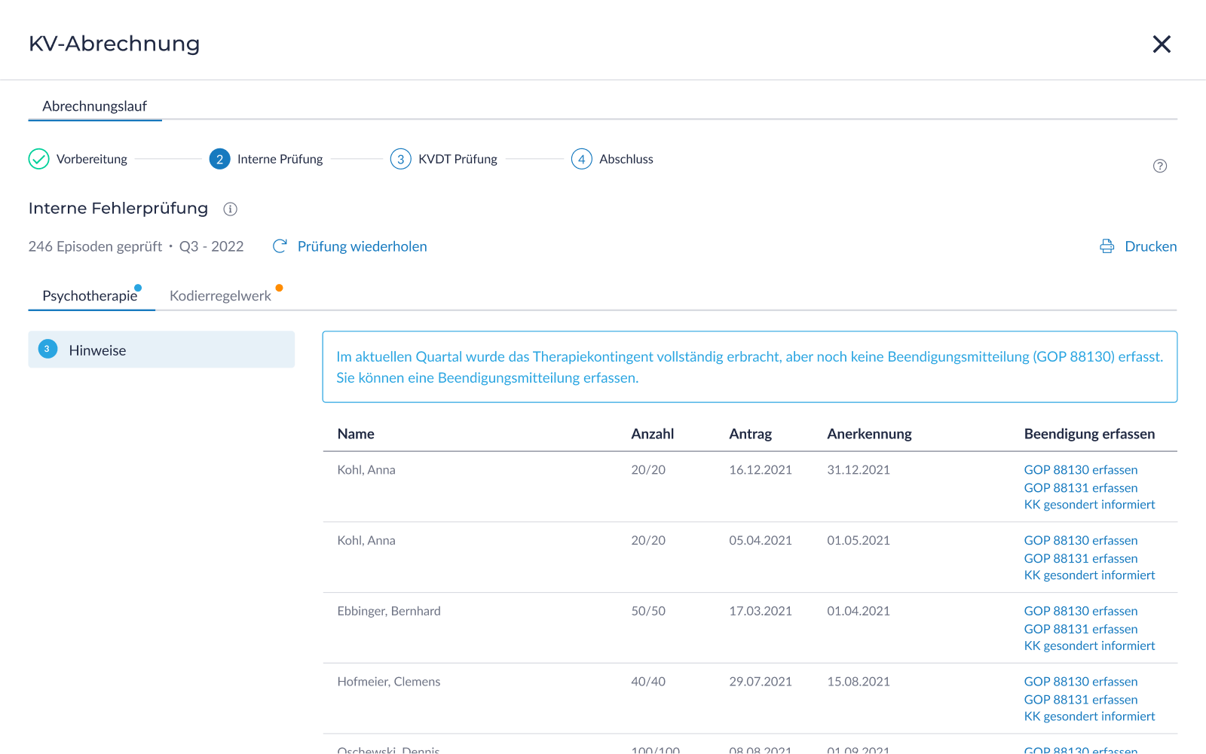Click the reload icon for Prüfung wiederholen
1206x754 pixels.
[x=280, y=246]
